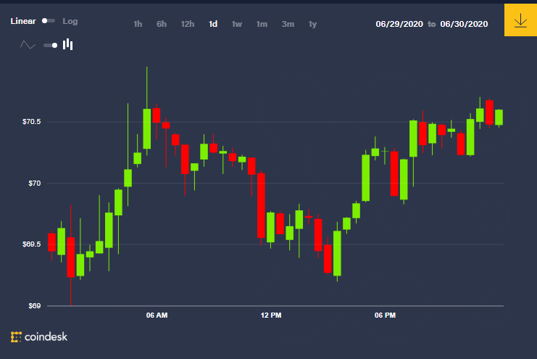Click the start date 06/29/2020

(x=399, y=24)
